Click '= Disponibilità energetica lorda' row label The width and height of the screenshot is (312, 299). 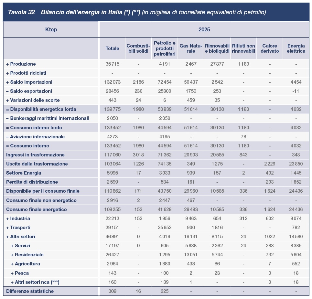tap(41, 109)
